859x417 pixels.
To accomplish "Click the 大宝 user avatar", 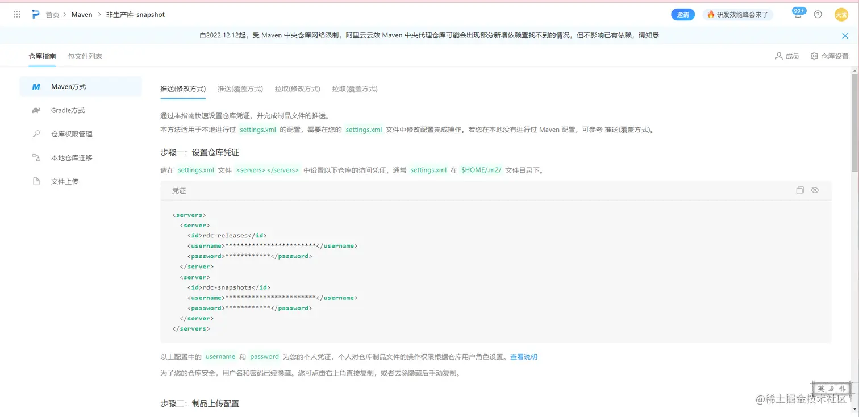I will [841, 14].
